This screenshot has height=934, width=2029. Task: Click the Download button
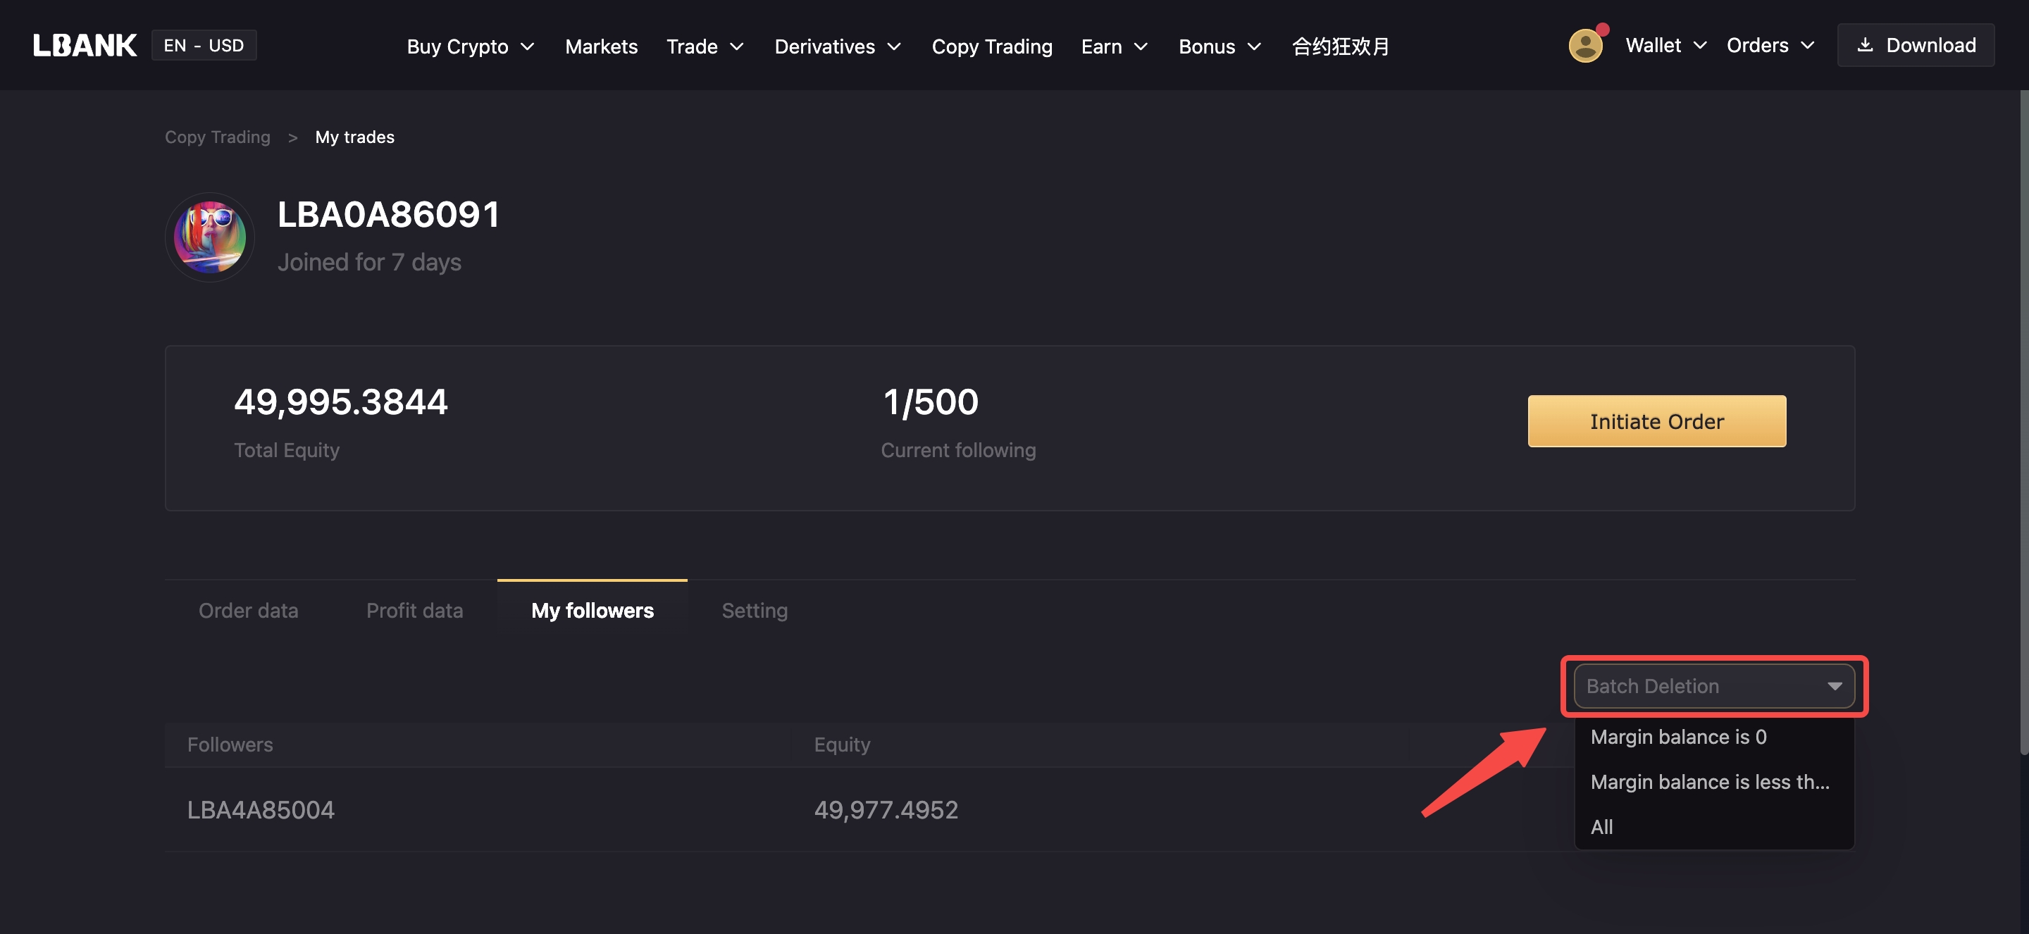(1916, 45)
